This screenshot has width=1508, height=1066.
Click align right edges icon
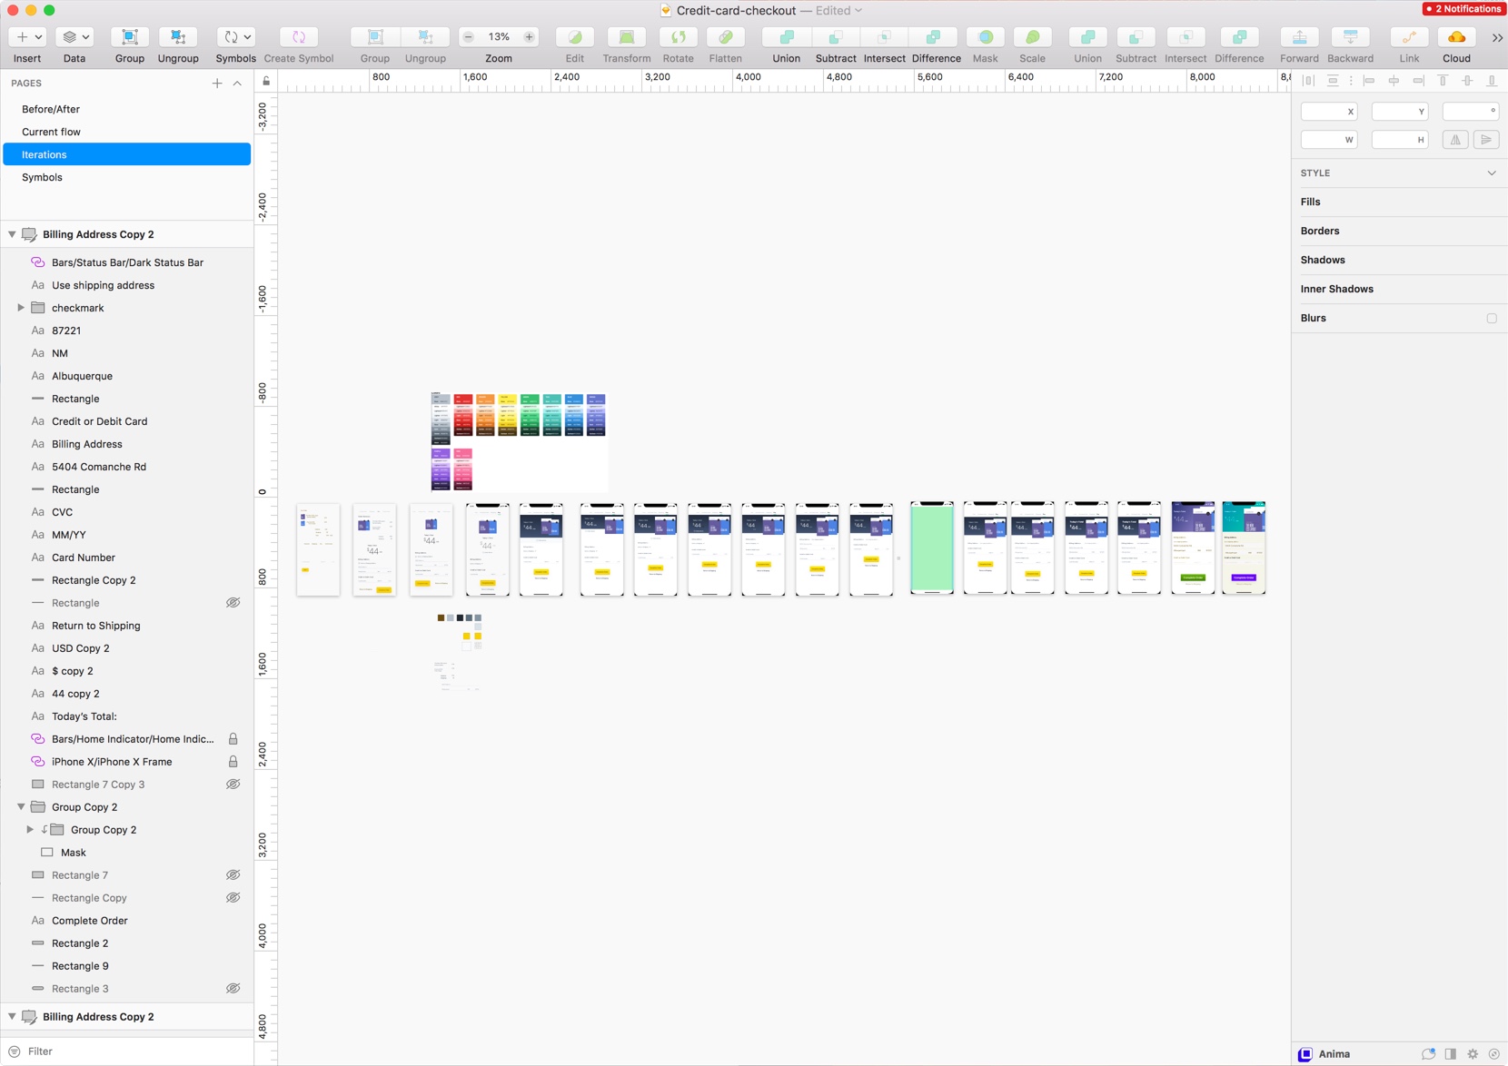pyautogui.click(x=1418, y=81)
